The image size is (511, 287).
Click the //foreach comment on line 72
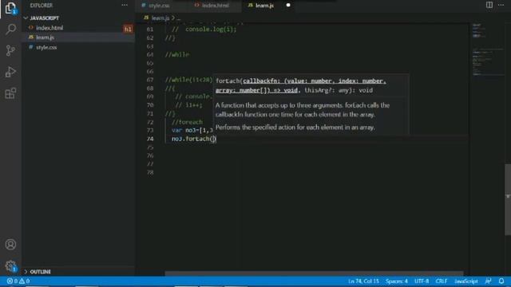click(x=187, y=122)
